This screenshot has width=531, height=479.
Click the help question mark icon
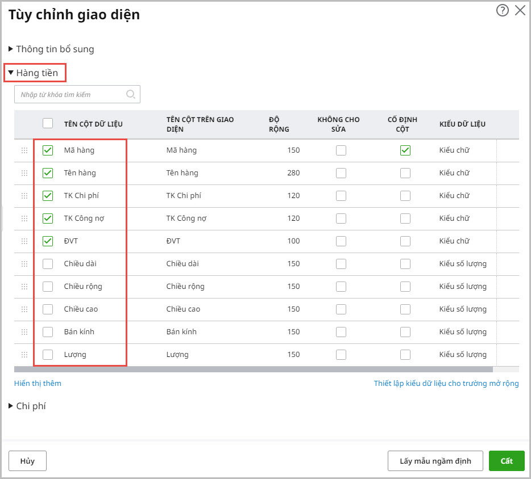coord(502,11)
